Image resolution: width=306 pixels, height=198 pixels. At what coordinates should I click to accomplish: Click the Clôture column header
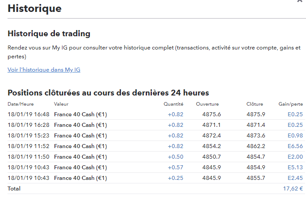pyautogui.click(x=255, y=104)
